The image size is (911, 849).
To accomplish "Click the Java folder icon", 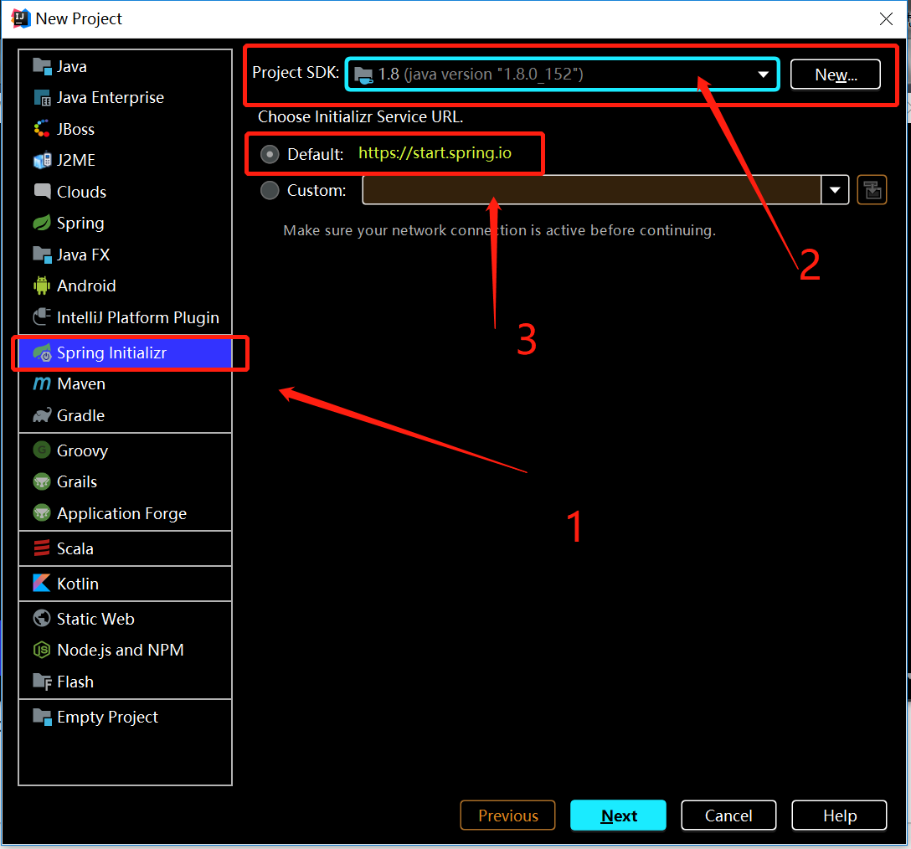I will 42,66.
